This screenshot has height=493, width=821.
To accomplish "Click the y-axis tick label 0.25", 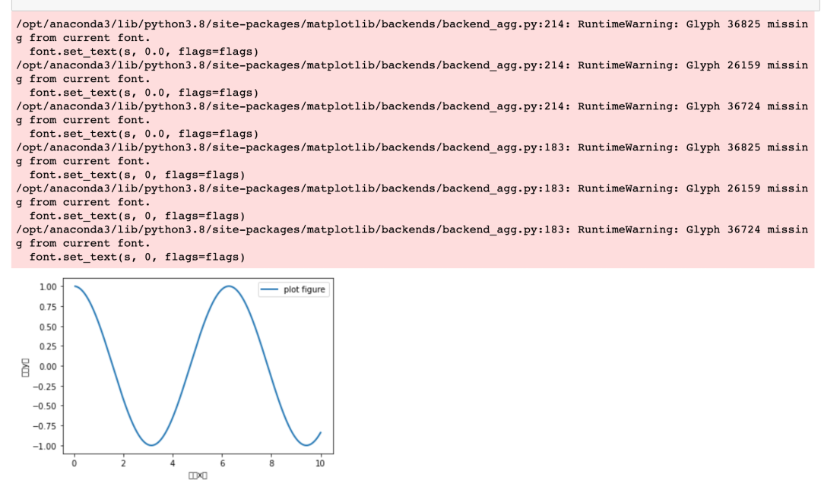I will coord(48,346).
